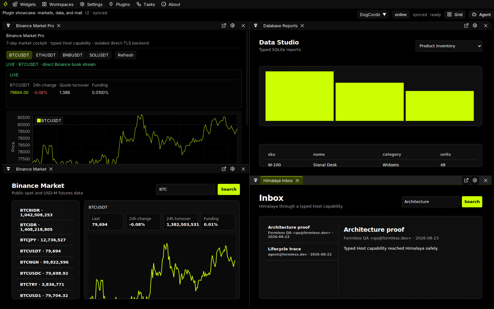Select the BTCUSDT symbol toggle
This screenshot has height=309, width=494.
19,55
